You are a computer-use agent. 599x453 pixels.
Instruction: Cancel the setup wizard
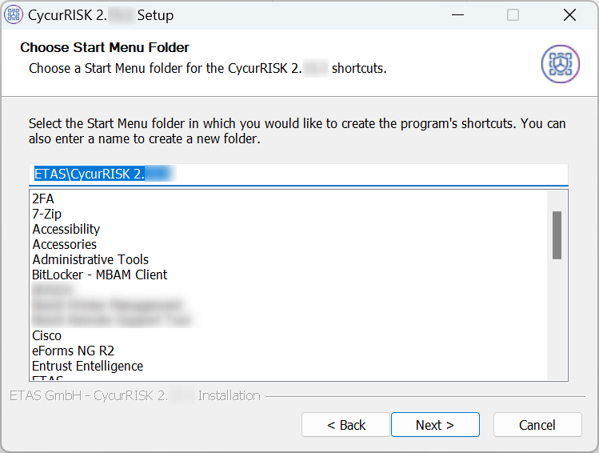click(x=537, y=425)
